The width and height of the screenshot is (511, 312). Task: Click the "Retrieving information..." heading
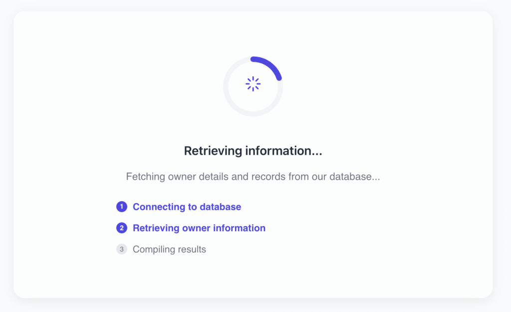[x=253, y=151]
